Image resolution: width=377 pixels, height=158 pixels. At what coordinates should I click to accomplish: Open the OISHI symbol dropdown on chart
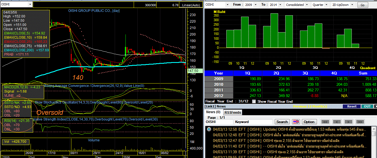[30, 5]
